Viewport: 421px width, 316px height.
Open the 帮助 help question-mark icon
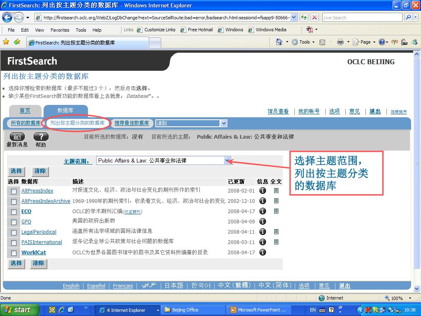(41, 137)
